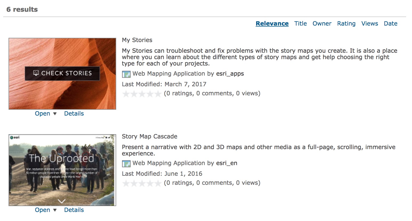412x221 pixels.
Task: Click the star rating for My Stories
Action: (x=142, y=94)
